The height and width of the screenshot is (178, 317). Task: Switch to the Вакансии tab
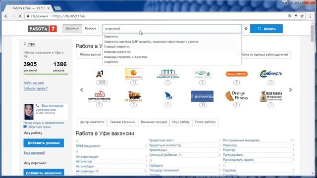coord(72,29)
